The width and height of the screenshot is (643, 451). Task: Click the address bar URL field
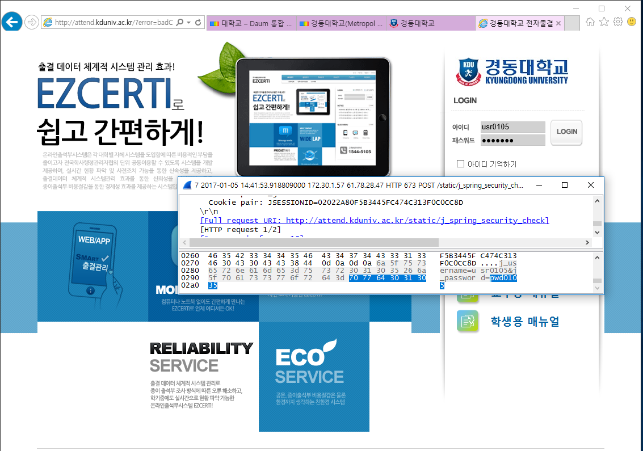click(114, 23)
